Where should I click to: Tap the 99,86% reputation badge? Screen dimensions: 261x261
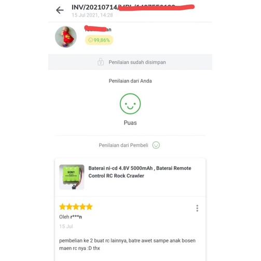99,40
